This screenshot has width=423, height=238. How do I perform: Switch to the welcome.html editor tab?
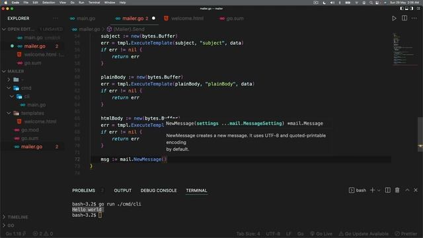click(x=184, y=19)
